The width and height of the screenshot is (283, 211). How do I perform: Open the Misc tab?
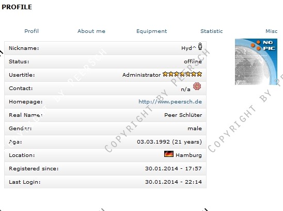click(272, 31)
